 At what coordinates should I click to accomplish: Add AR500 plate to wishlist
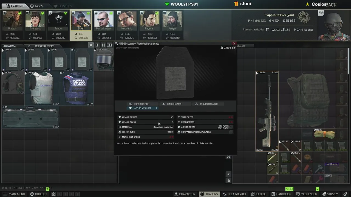click(143, 108)
